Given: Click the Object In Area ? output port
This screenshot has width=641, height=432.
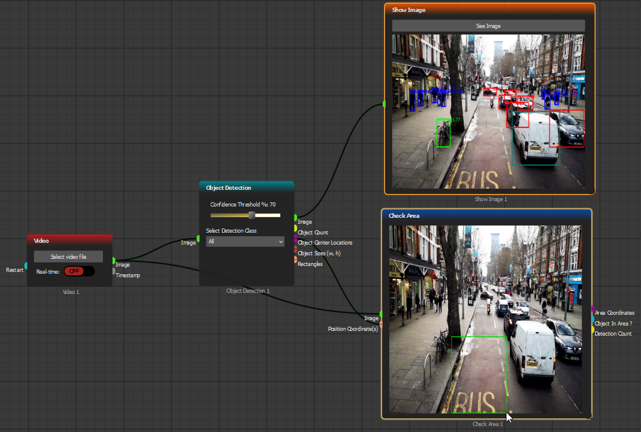Looking at the screenshot, I should 592,319.
